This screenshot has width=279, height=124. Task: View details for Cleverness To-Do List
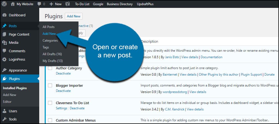pos(195,109)
